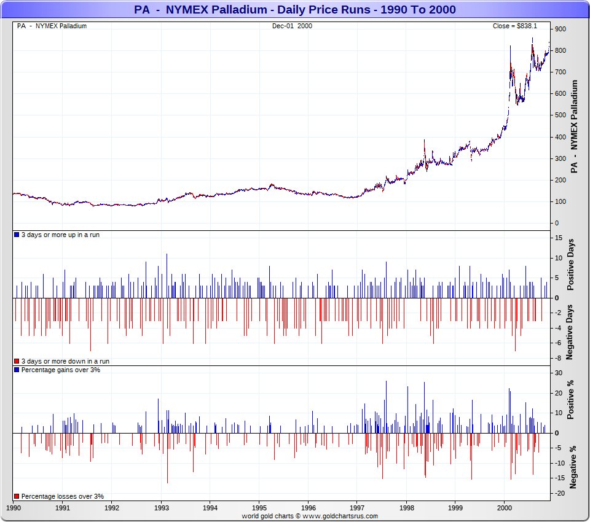
Task: Click the 900 value on the price axis
Action: 560,29
